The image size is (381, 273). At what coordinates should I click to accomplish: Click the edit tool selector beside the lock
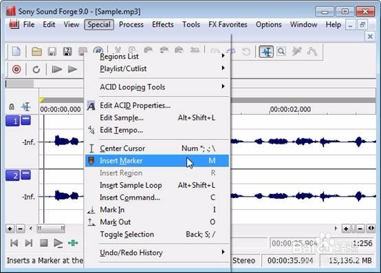25,107
